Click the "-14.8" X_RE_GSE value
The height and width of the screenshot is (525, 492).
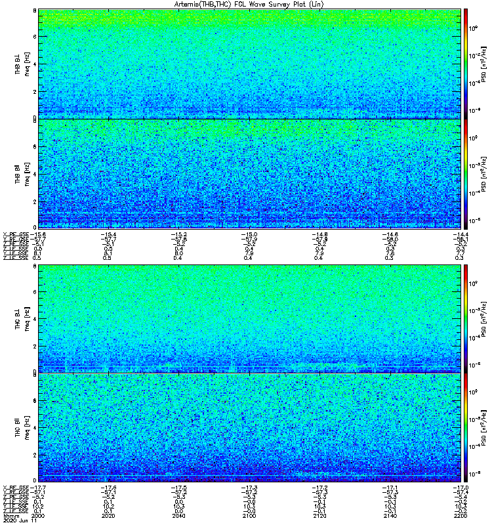319,235
